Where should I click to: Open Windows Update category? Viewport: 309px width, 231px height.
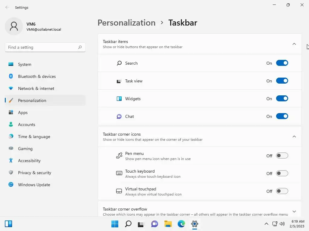(45, 185)
